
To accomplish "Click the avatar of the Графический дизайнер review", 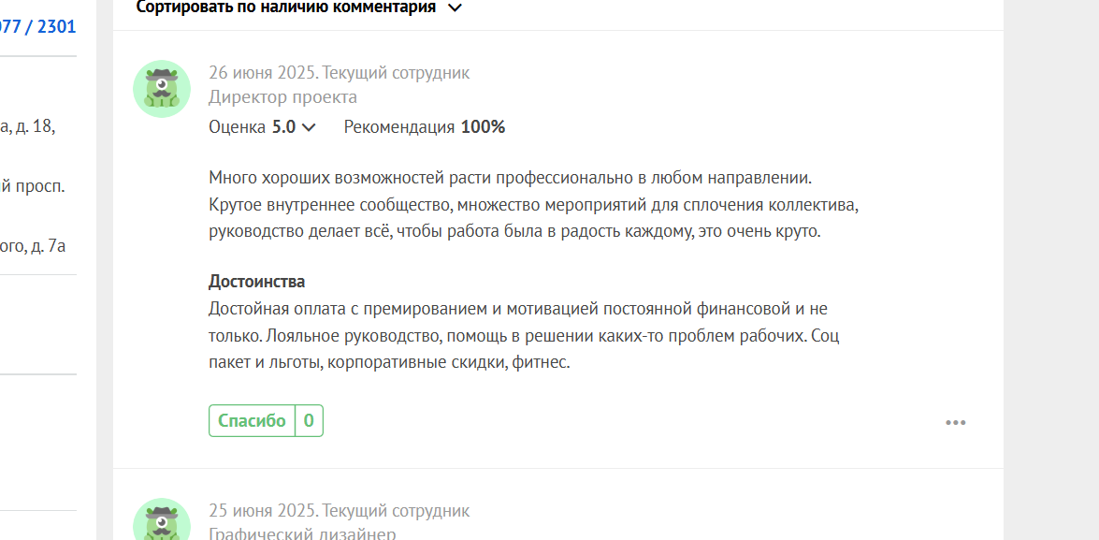I will click(x=162, y=519).
